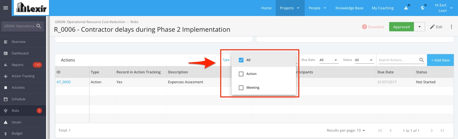Image resolution: width=458 pixels, height=139 pixels.
Task: Click the Not Started status cell
Action: click(425, 82)
